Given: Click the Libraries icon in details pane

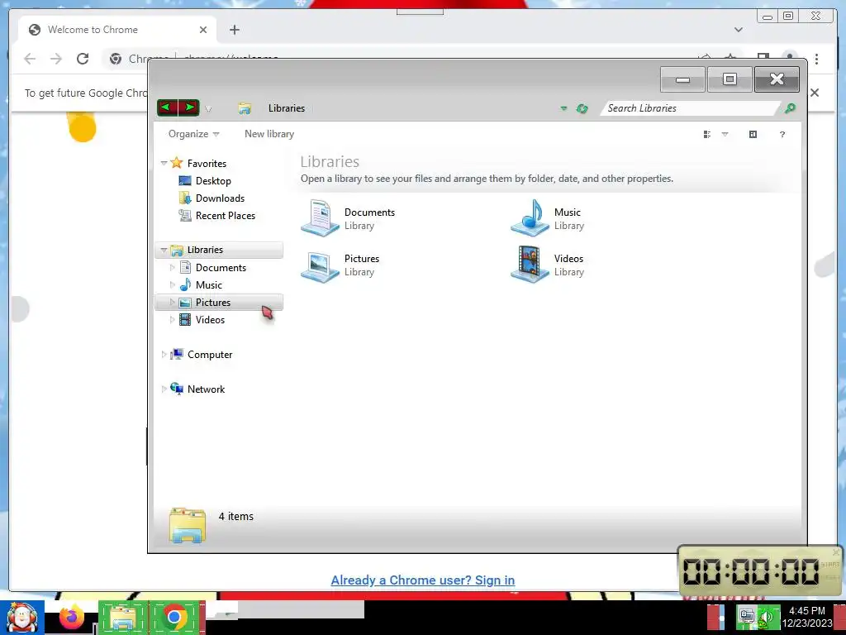Looking at the screenshot, I should 188,525.
